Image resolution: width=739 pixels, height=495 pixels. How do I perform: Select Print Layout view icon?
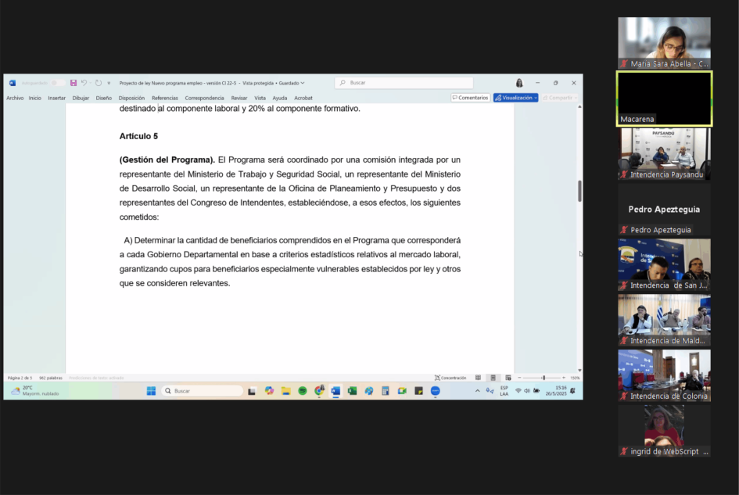pyautogui.click(x=493, y=378)
